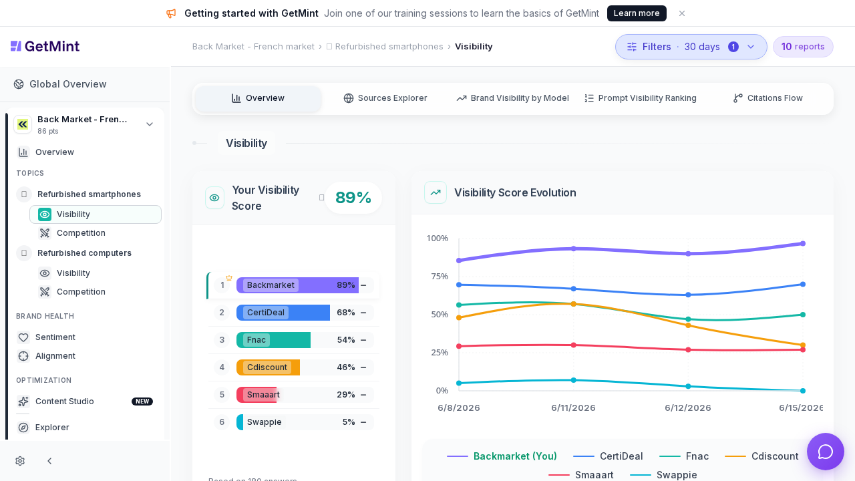855x481 pixels.
Task: Click the Backmarket ranking bar
Action: click(x=305, y=285)
